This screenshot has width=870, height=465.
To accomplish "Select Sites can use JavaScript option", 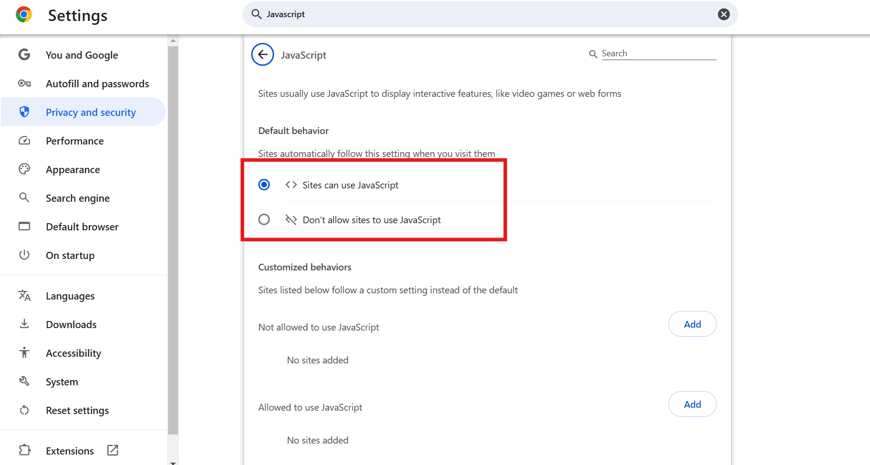I will 264,185.
